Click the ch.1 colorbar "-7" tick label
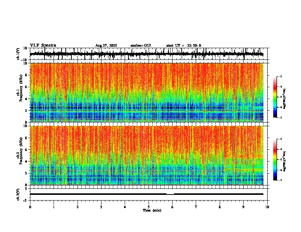Screen dimensions: 301x232 pos(280,118)
